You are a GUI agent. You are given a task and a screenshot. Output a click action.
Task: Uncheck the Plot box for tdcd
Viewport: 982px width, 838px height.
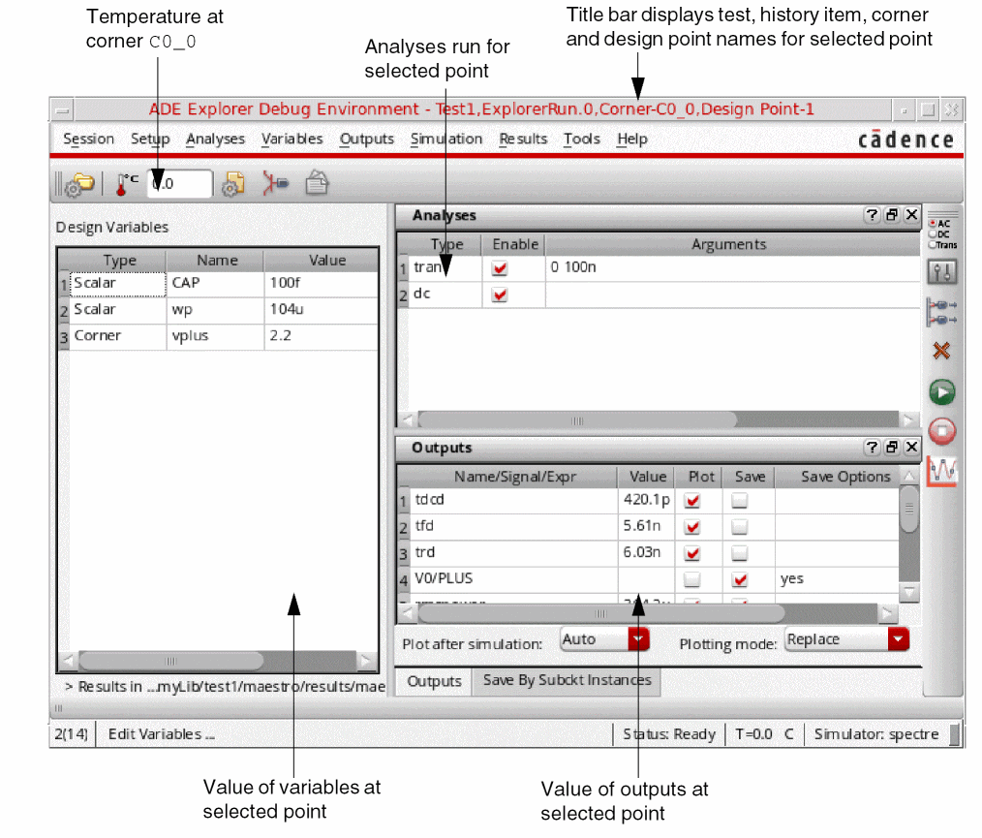click(x=692, y=501)
